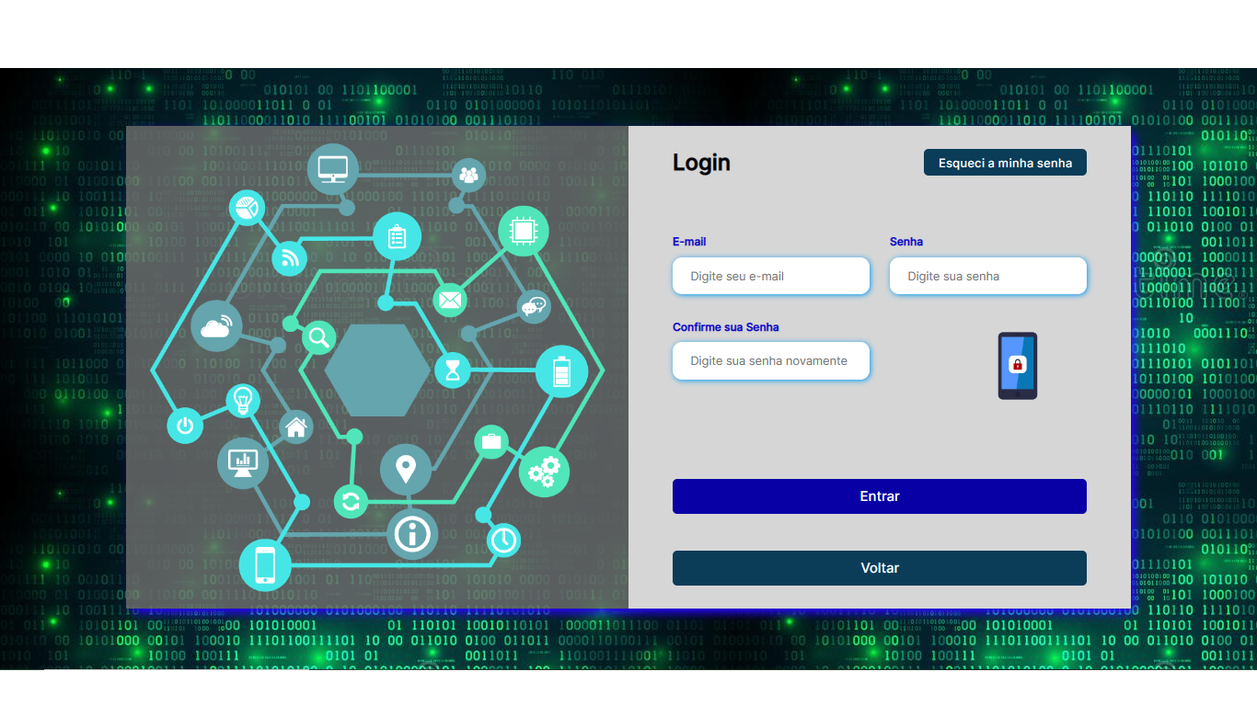Click the Digite sua senha novamente field
Screen dimensions: 1257x706
click(771, 360)
